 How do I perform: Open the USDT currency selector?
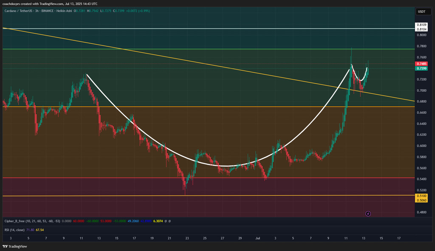(x=421, y=11)
